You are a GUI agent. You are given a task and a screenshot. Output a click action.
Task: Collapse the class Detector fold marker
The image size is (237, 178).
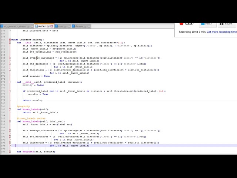point(10,40)
